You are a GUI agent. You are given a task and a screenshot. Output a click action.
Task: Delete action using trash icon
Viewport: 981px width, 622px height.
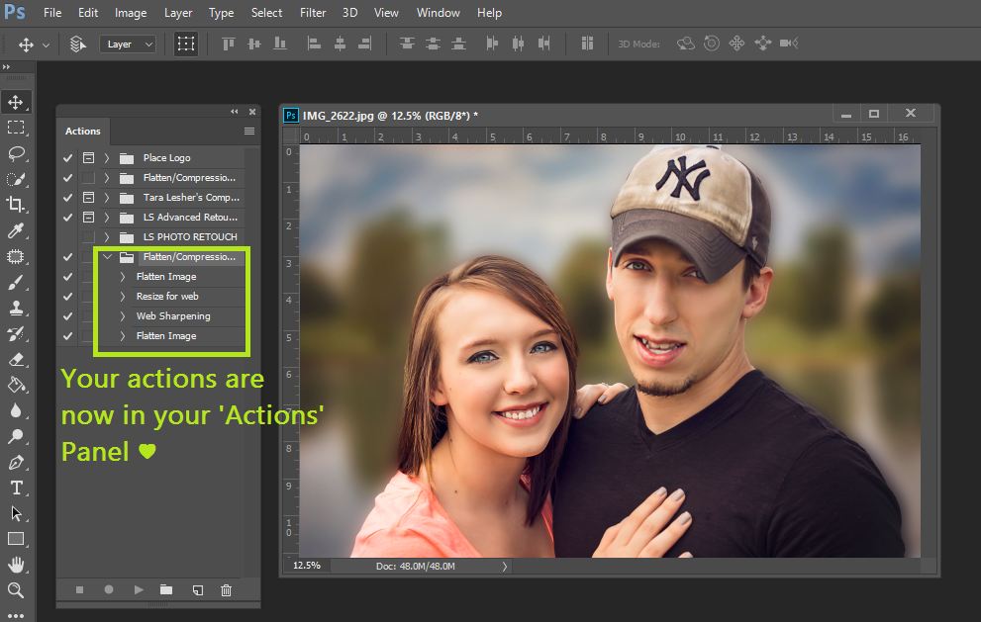coord(226,590)
